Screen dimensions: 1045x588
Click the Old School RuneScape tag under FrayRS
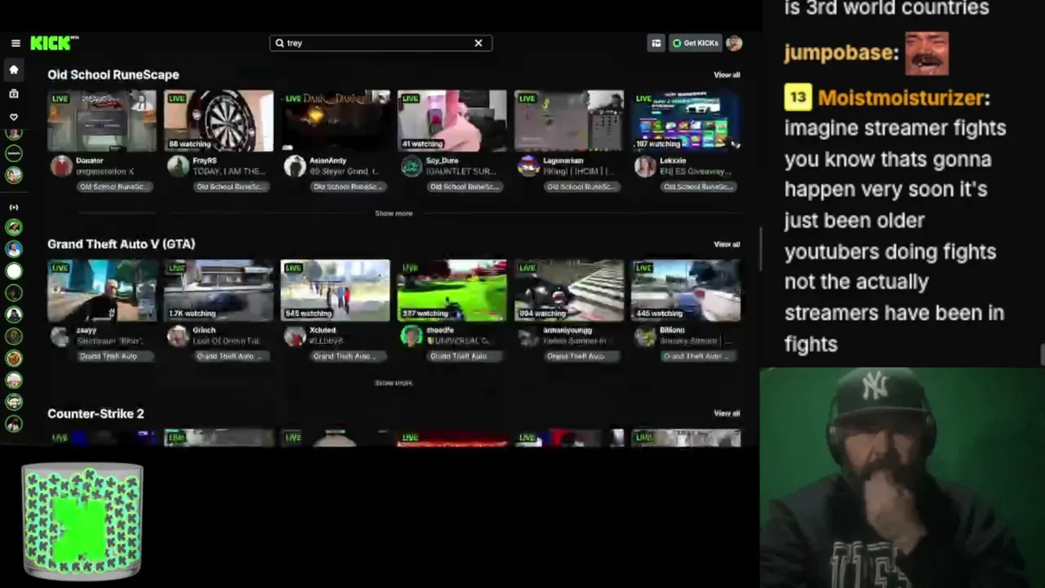pos(230,187)
